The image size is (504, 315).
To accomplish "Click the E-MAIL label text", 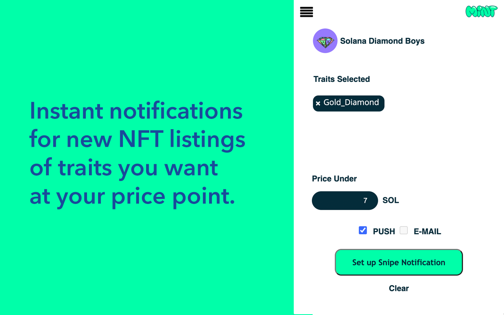I will click(x=427, y=232).
